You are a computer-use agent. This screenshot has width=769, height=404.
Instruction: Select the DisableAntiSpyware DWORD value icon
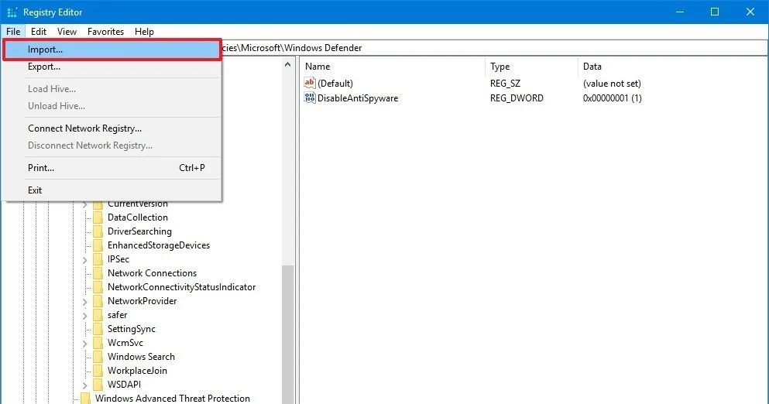click(x=310, y=98)
